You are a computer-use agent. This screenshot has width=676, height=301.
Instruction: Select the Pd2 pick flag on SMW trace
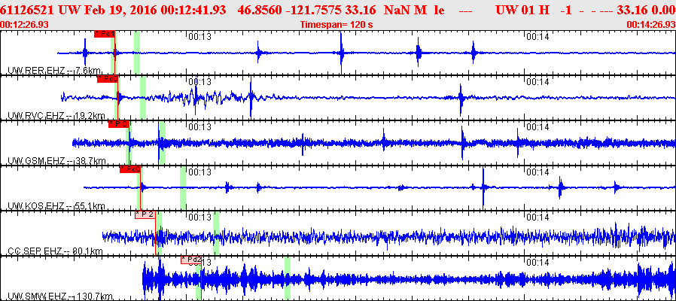[191, 260]
